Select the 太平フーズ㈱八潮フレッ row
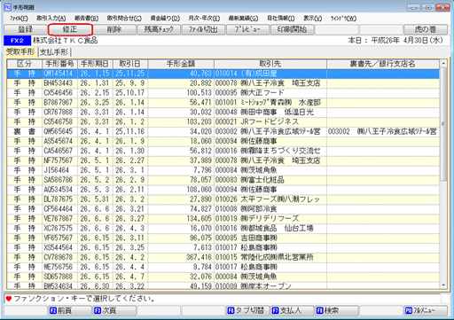Image resolution: width=454 pixels, height=320 pixels. pos(223,199)
